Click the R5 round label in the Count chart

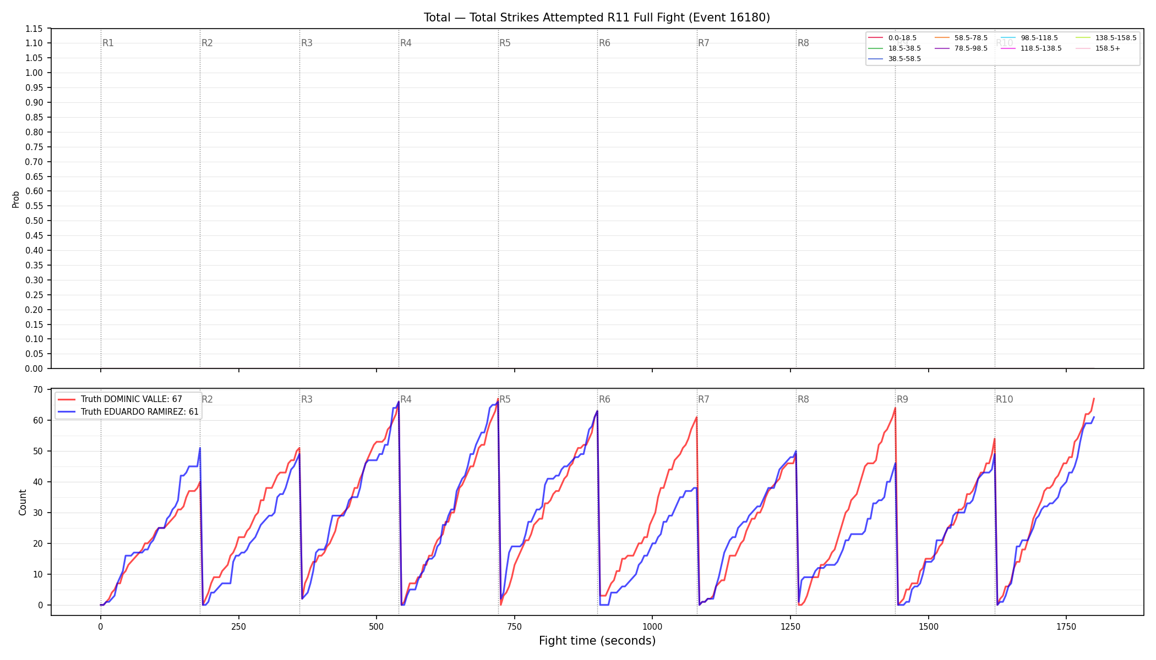click(505, 399)
